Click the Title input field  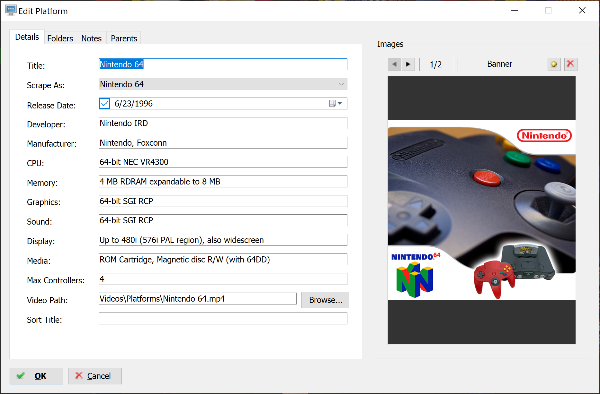pyautogui.click(x=223, y=64)
